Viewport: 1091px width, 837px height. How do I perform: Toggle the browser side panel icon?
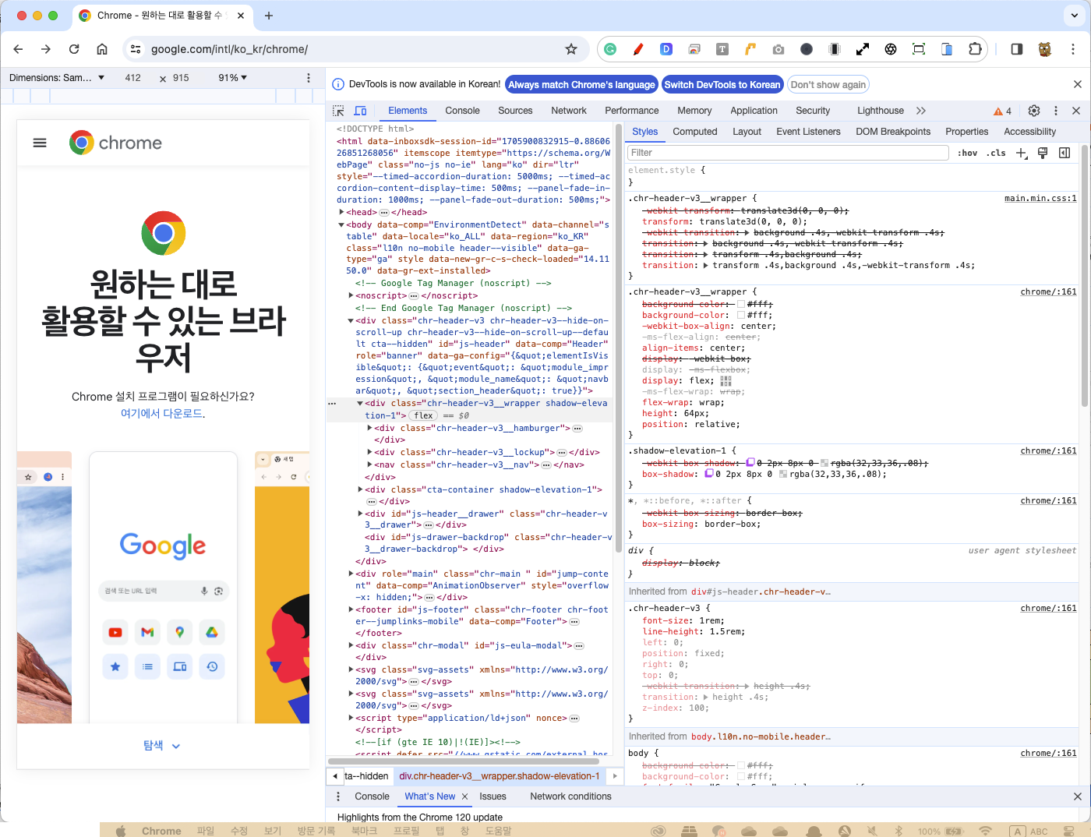1017,49
